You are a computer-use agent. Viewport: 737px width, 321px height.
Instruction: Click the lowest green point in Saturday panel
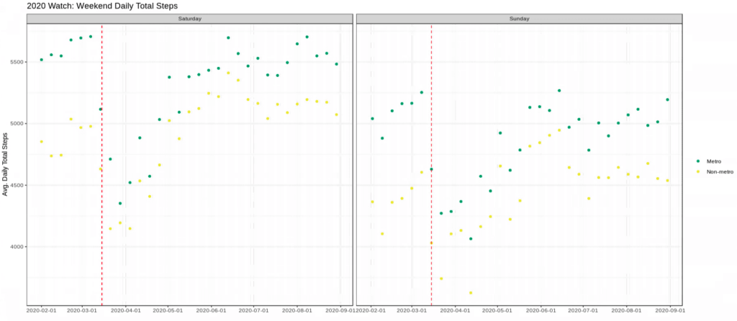tap(120, 203)
